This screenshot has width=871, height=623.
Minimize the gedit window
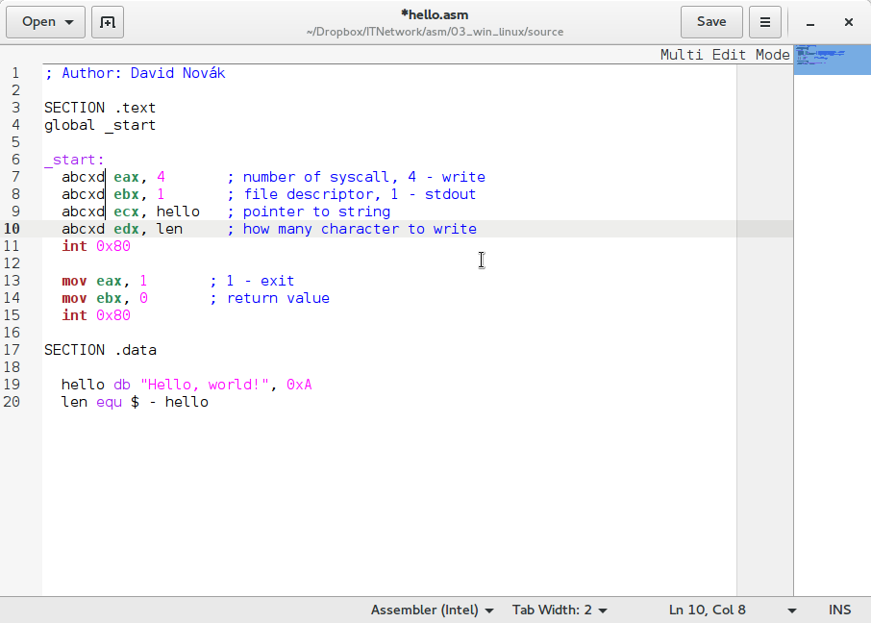pyautogui.click(x=811, y=22)
